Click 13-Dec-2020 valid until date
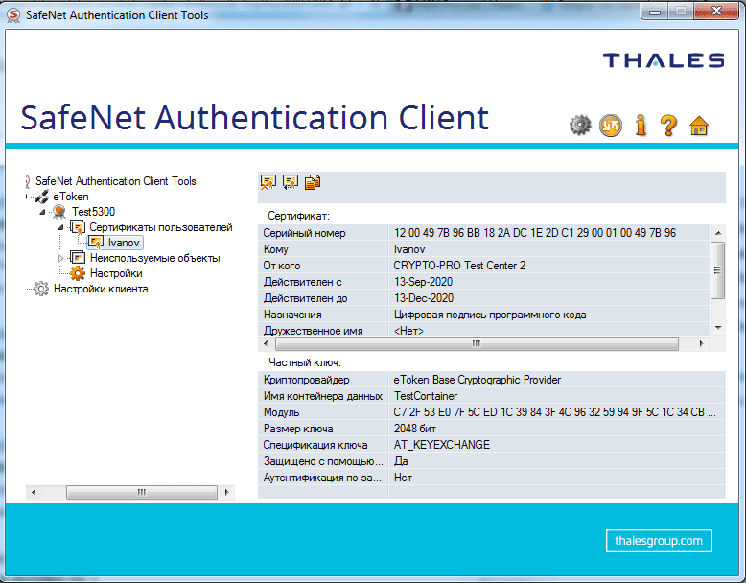 click(x=424, y=298)
